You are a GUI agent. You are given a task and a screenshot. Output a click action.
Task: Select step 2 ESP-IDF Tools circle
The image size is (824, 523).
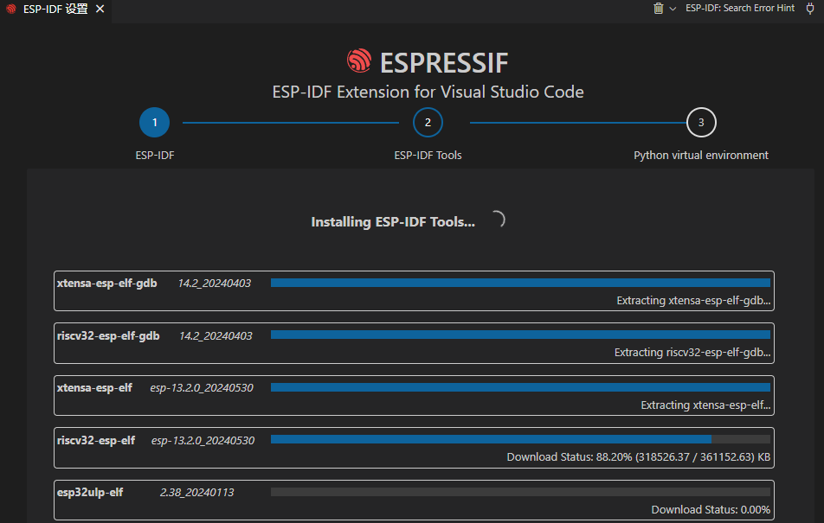[x=428, y=123]
